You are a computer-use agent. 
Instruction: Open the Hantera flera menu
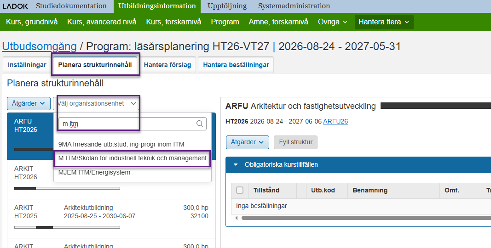[384, 22]
